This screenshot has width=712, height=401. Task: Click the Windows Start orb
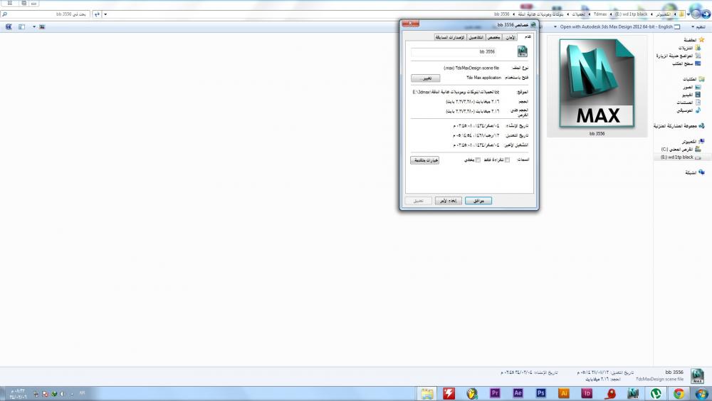click(701, 393)
